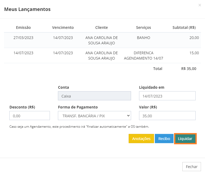Click the Subtotal (R$) column header

[184, 28]
